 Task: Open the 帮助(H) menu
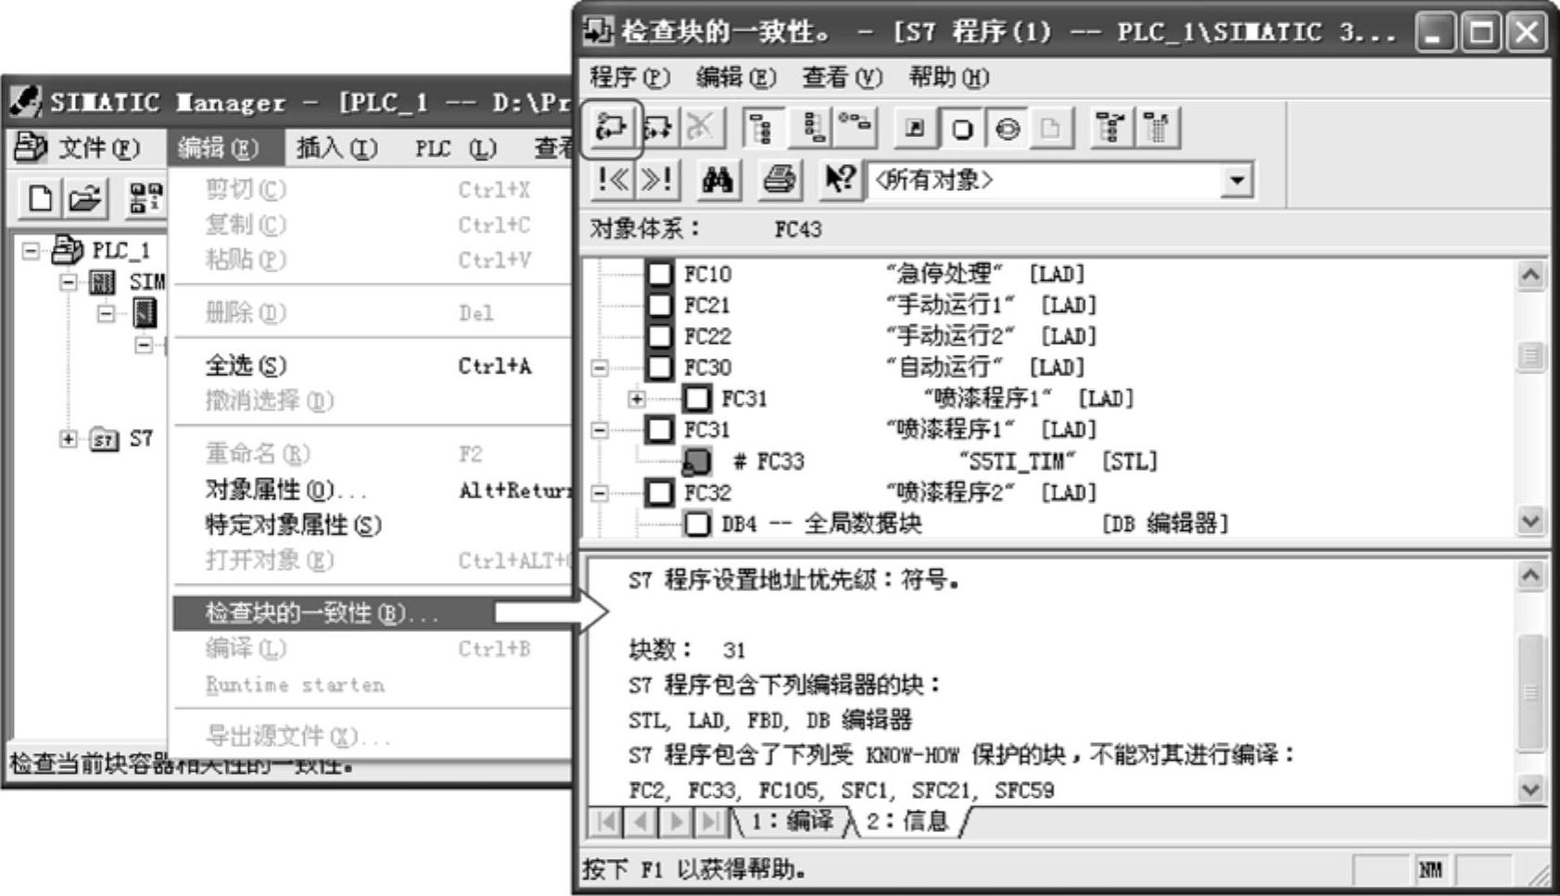[x=948, y=77]
